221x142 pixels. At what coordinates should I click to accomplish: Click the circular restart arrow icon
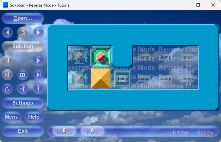click(7, 89)
